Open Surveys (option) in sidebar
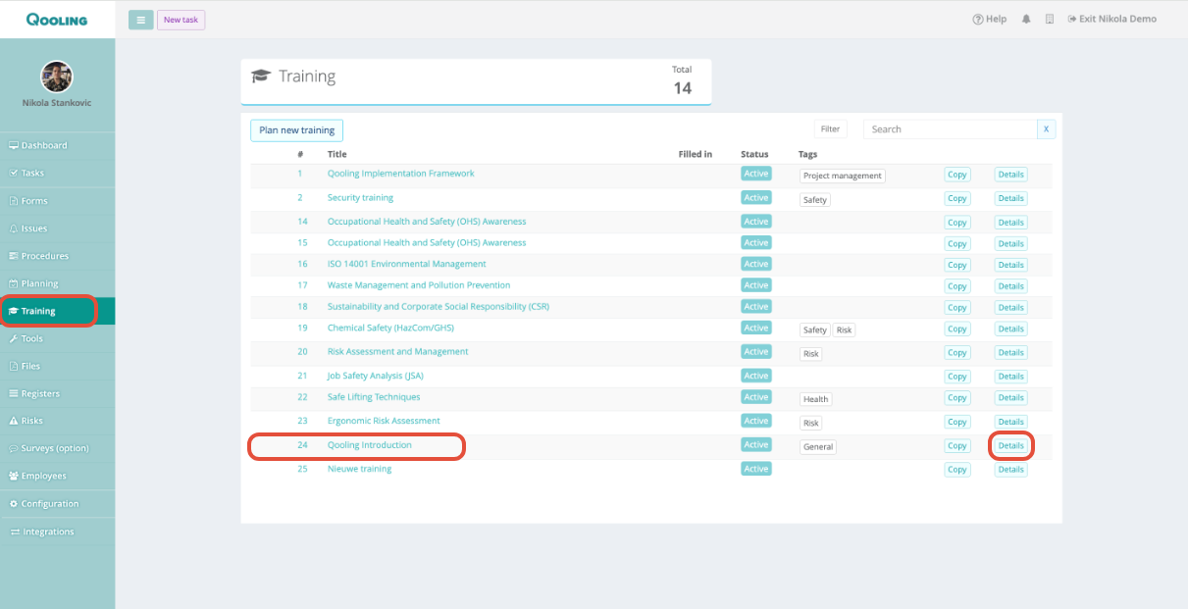1188x609 pixels. coord(57,448)
